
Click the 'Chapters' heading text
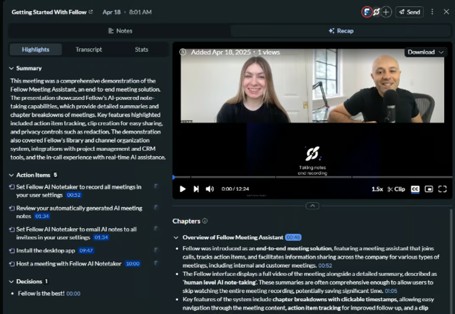186,221
